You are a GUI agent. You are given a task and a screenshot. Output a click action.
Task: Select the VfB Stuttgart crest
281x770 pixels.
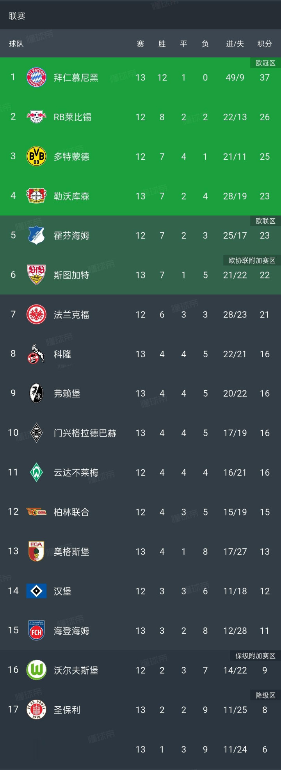tap(36, 275)
